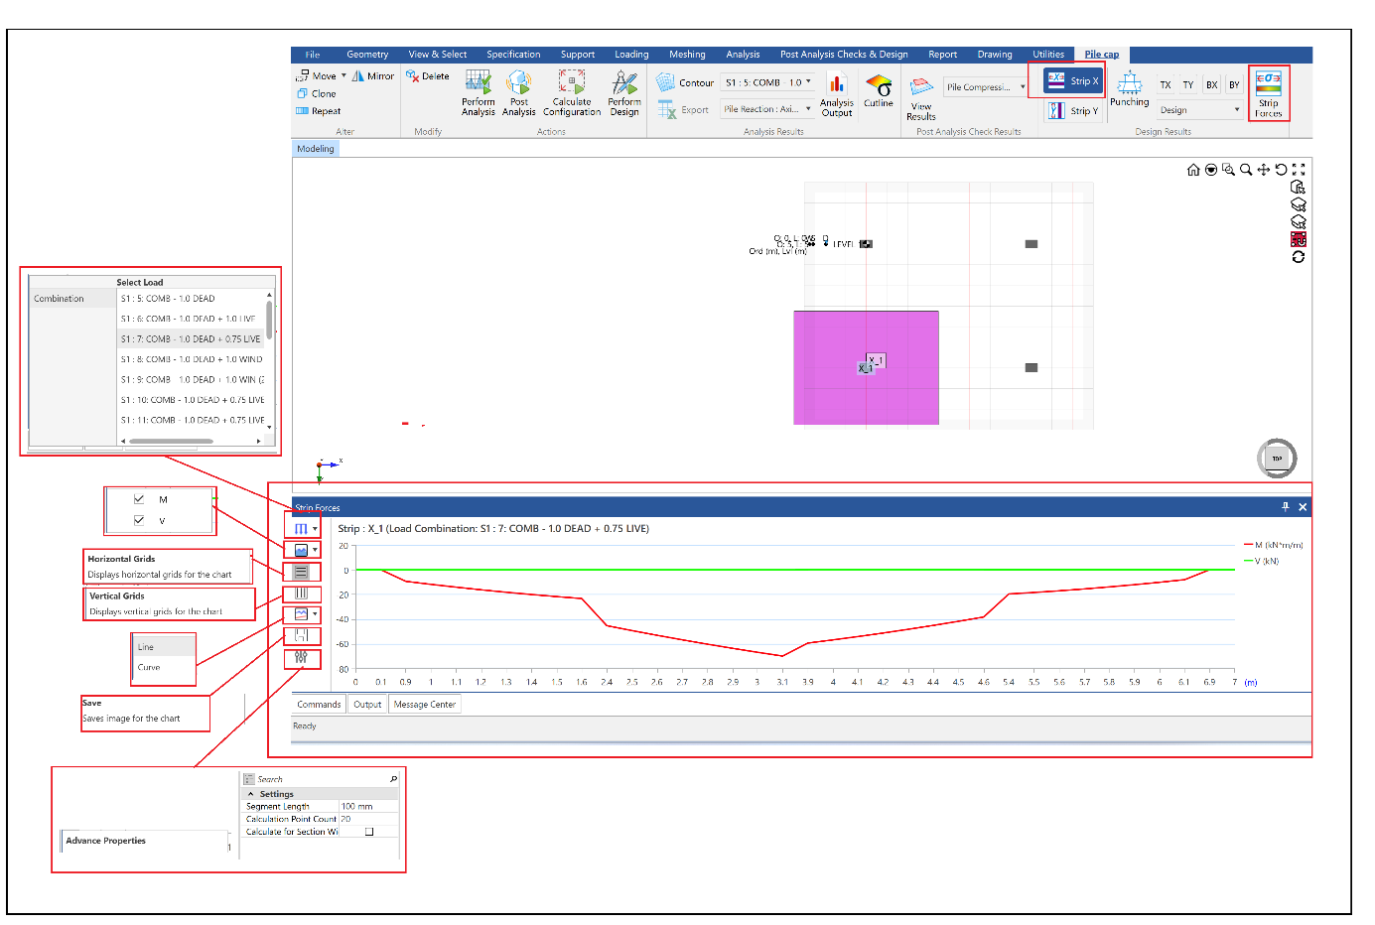This screenshot has height=925, width=1375.
Task: Open the Output tab at bottom
Action: 367,705
